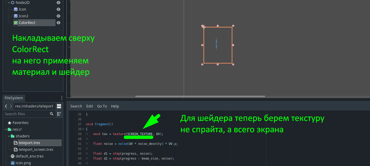Toggle the ColorRect visibility eye
Screen dimensions: 370x166
tap(58, 23)
